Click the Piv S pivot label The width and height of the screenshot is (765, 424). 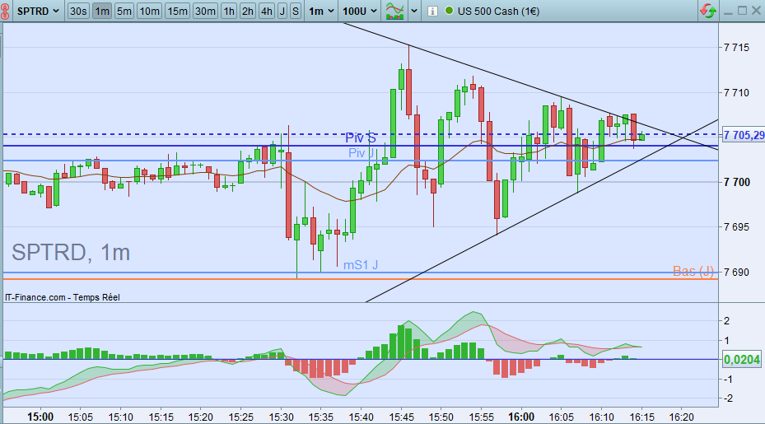tap(361, 138)
